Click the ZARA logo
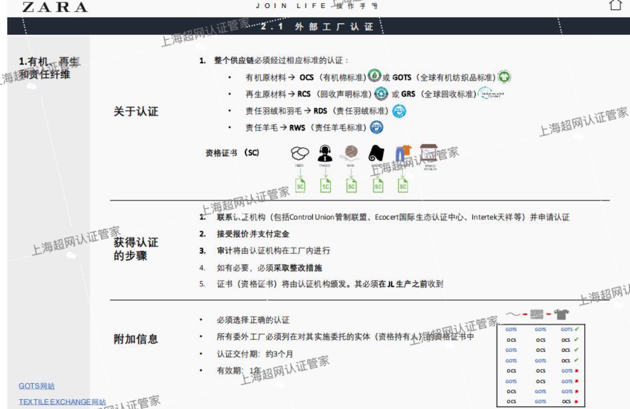Viewport: 630px width, 409px height. (55, 7)
